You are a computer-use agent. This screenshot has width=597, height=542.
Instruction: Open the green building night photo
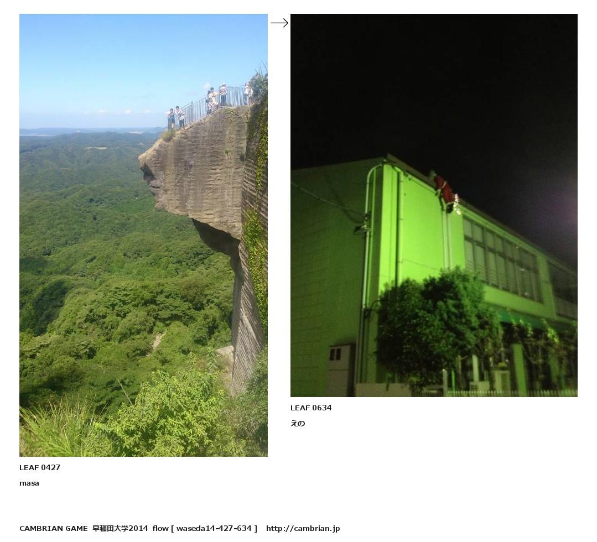tap(434, 206)
